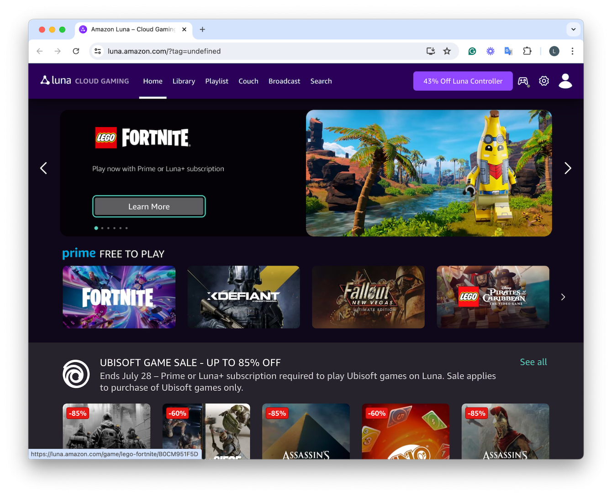Screen dimensions: 612x497
Task: Click the Luna Cloud Gaming logo
Action: tap(85, 81)
